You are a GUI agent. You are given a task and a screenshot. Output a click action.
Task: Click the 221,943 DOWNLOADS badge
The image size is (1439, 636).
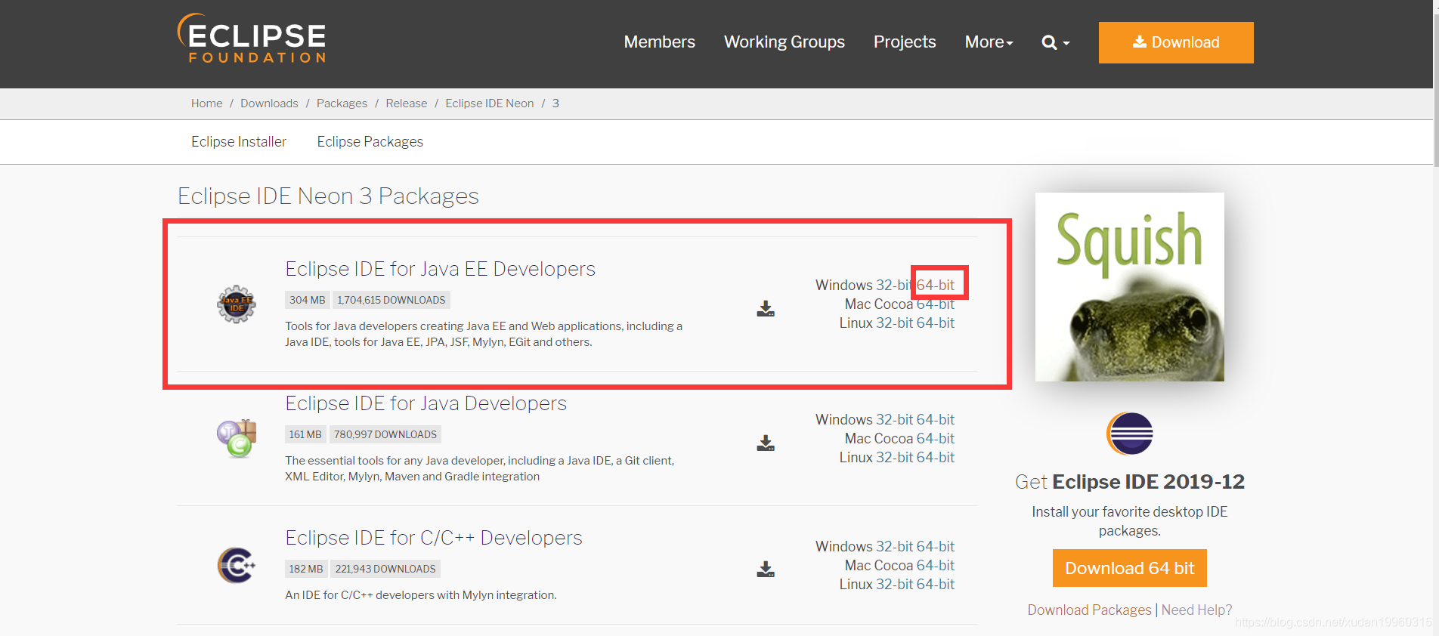pyautogui.click(x=385, y=569)
